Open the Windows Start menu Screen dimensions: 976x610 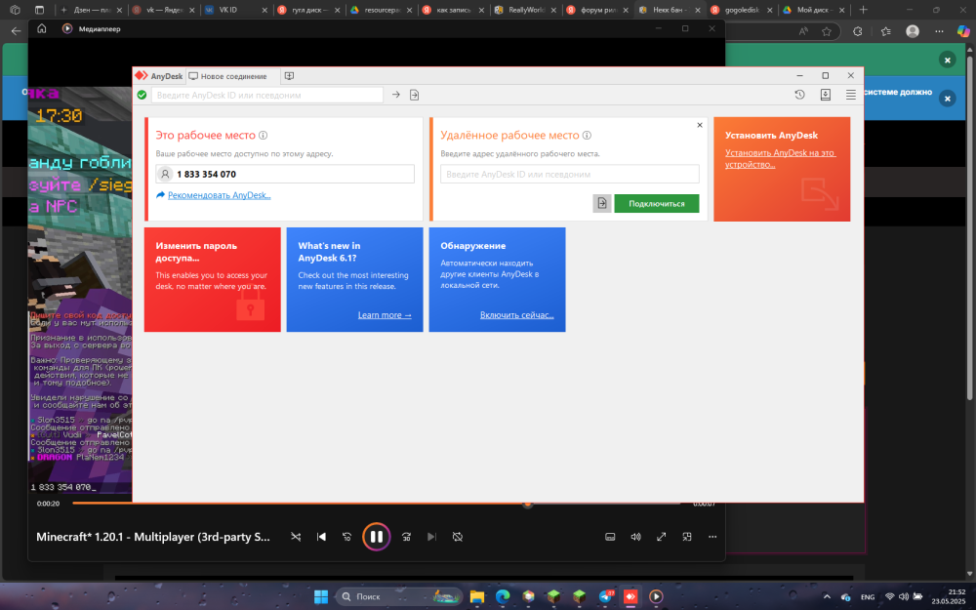(321, 596)
